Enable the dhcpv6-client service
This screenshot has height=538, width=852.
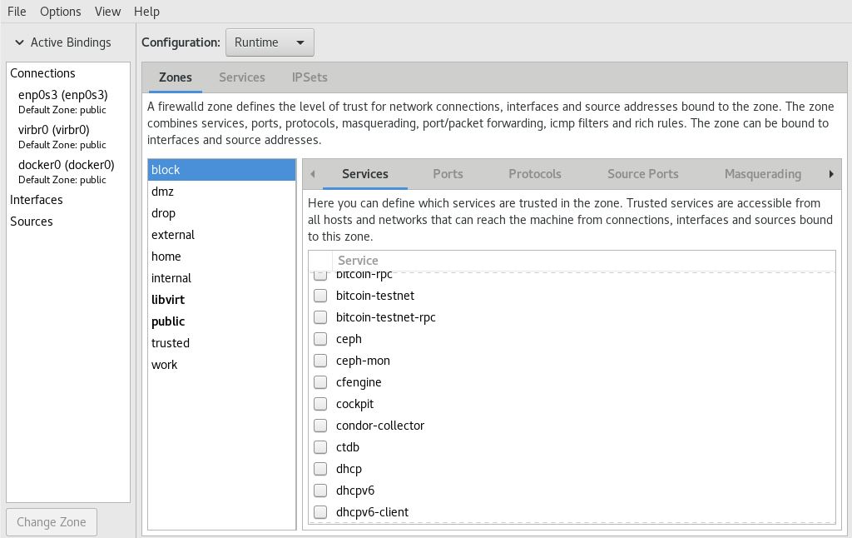(320, 512)
